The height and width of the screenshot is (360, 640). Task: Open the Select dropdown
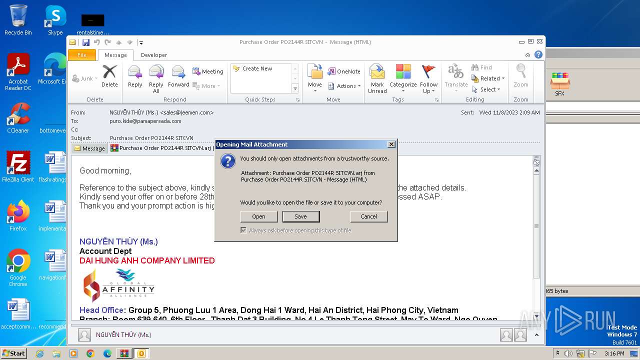tap(485, 89)
